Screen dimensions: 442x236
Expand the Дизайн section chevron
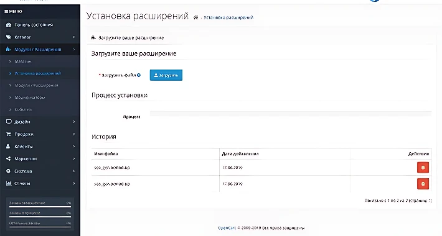click(74, 122)
